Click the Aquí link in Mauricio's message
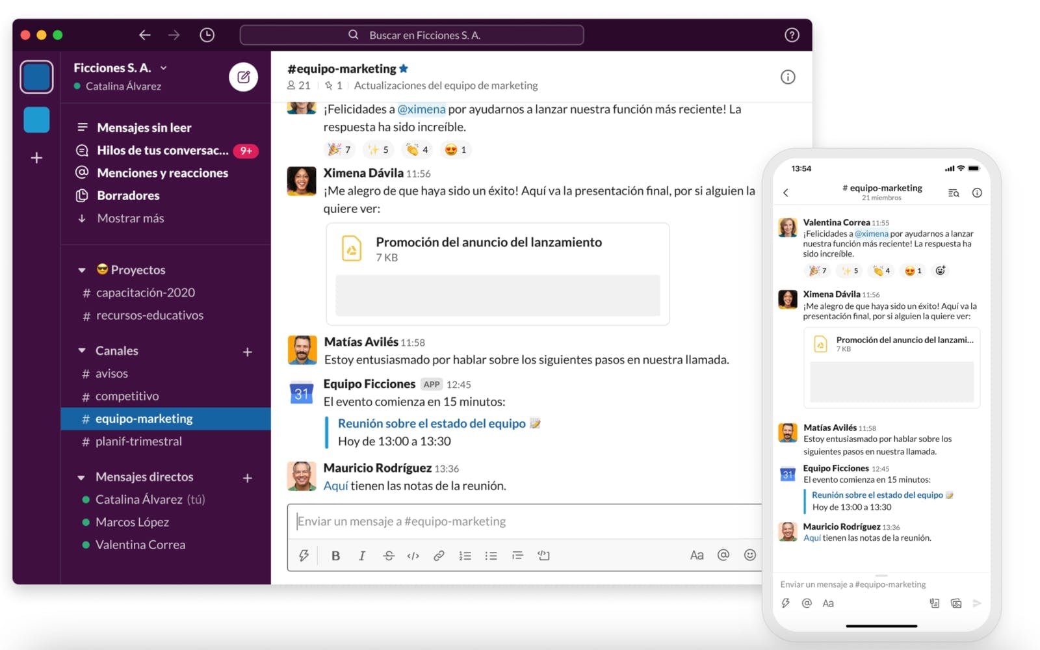Image resolution: width=1040 pixels, height=650 pixels. click(x=335, y=486)
